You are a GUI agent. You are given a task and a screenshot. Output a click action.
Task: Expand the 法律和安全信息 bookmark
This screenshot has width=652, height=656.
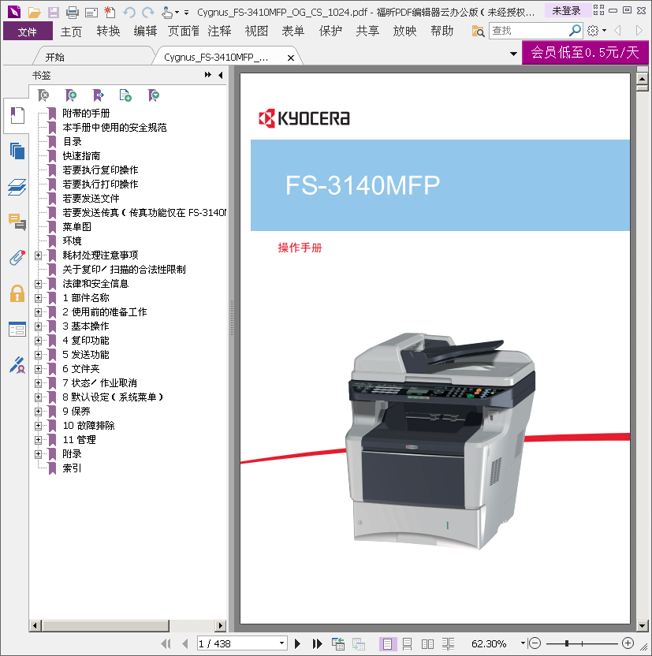(x=38, y=284)
